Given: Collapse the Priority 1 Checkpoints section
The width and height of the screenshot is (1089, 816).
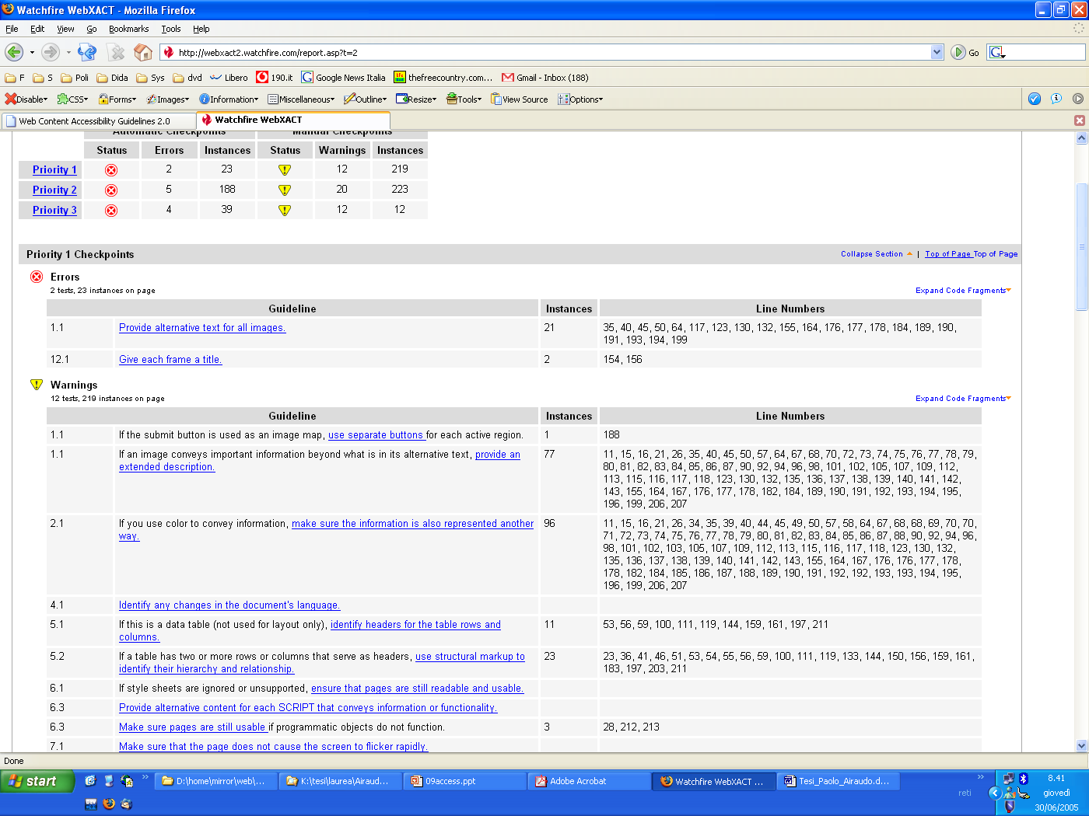Looking at the screenshot, I should coord(876,254).
